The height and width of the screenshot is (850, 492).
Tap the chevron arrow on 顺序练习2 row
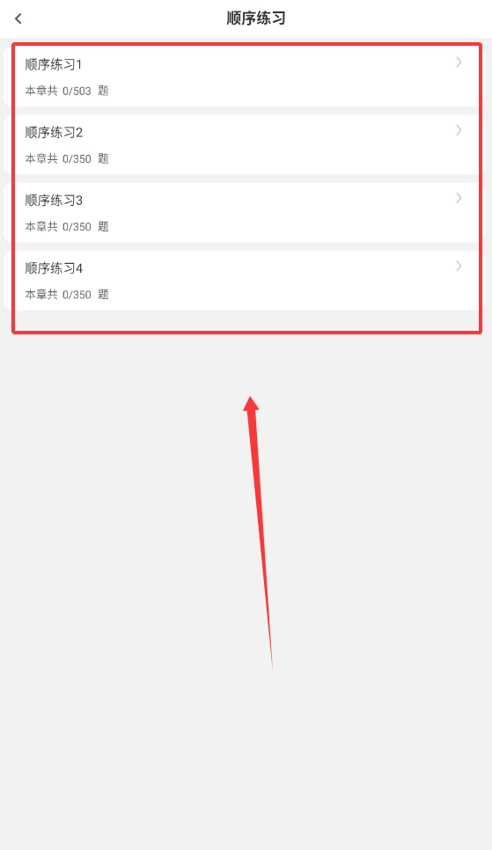pos(459,130)
